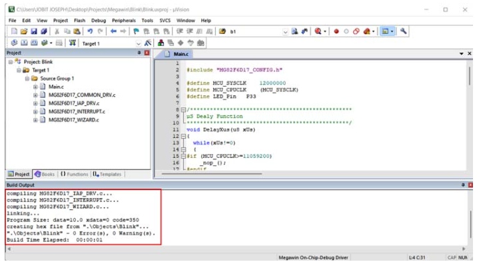Click the Translate file icon
The image size is (481, 264).
tap(14, 43)
